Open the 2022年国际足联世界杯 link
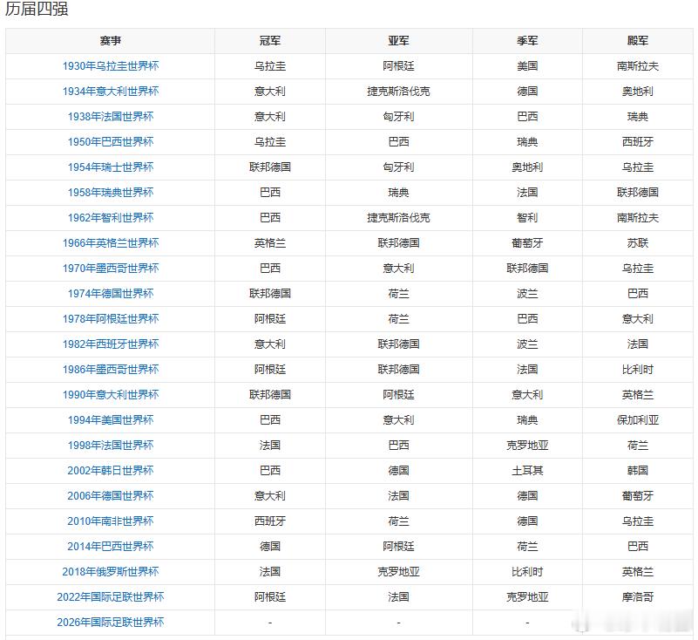This screenshot has height=640, width=698. click(x=111, y=597)
